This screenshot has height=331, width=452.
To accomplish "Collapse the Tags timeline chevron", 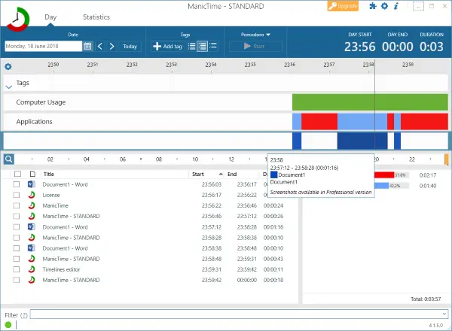I will click(8, 87).
